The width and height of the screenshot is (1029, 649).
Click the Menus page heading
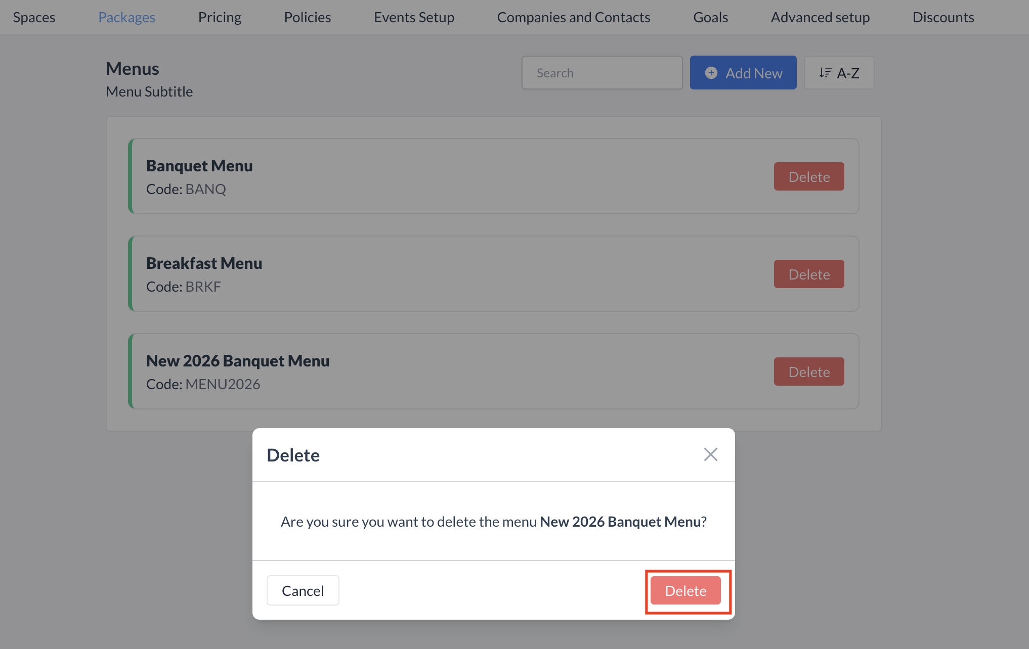132,68
